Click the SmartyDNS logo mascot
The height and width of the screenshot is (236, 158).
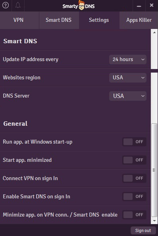click(81, 5)
